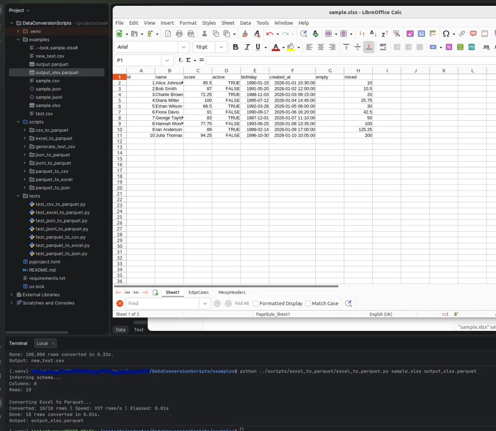Click the Copy icon
The width and height of the screenshot is (496, 431).
[216, 34]
